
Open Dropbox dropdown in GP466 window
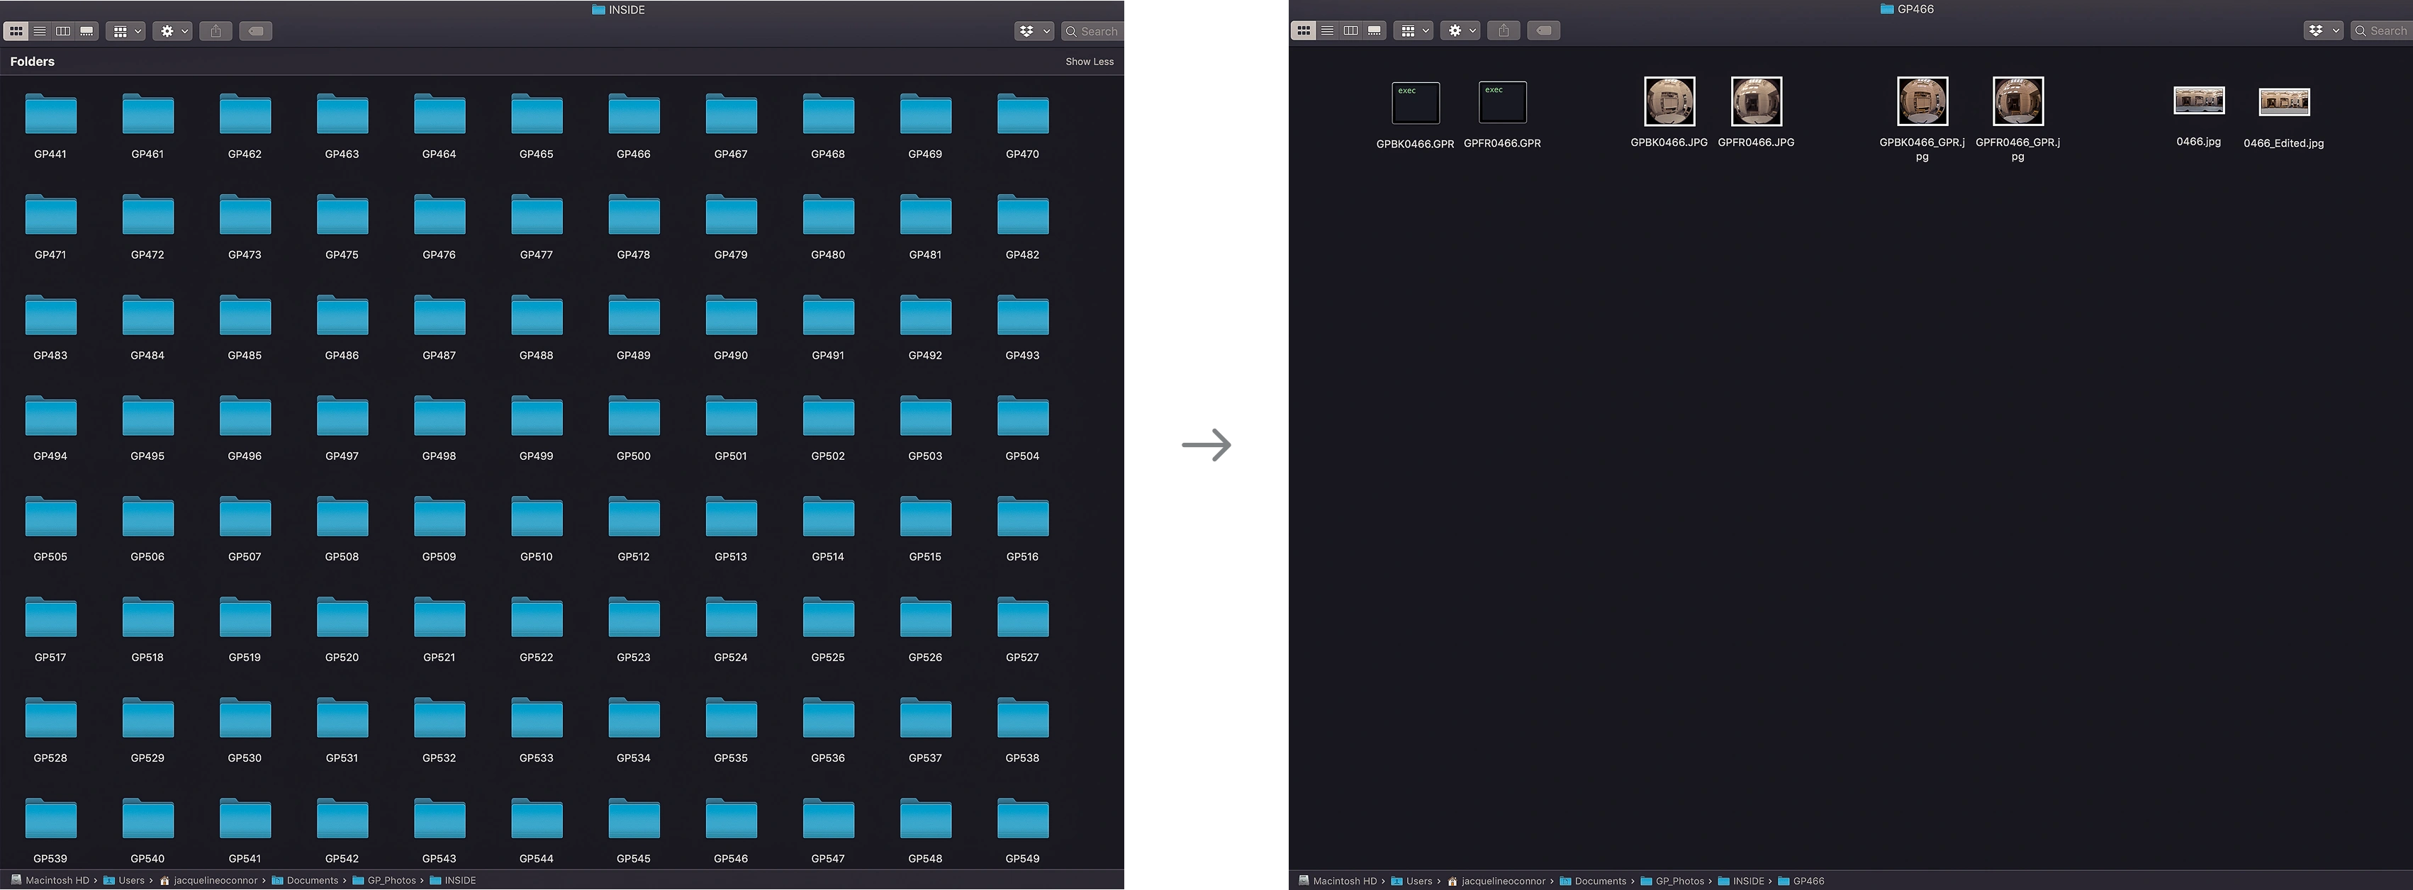tap(2323, 31)
